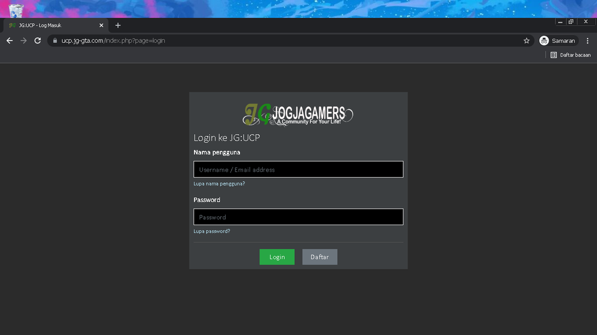Click the green Login button
Screen dimensions: 597x335
[x=277, y=257]
